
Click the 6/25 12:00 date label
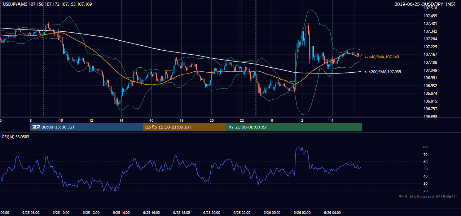[91, 212]
